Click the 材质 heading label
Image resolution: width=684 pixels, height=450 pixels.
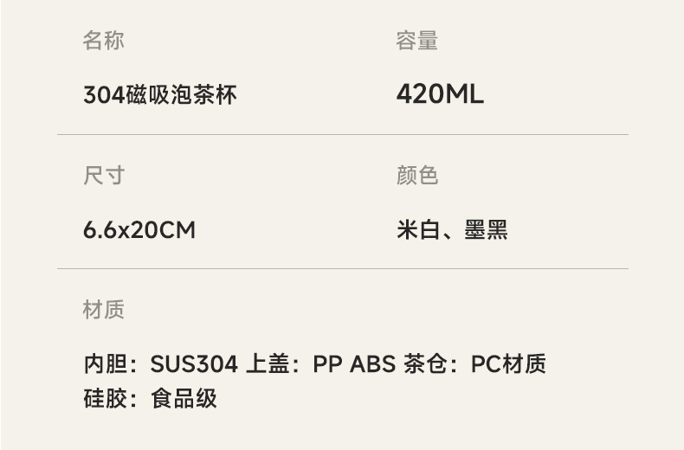(104, 310)
